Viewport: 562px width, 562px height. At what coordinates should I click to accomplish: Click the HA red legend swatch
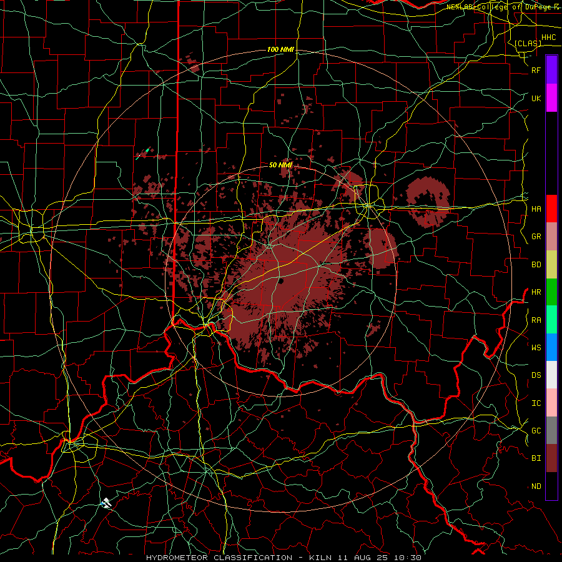pos(551,209)
